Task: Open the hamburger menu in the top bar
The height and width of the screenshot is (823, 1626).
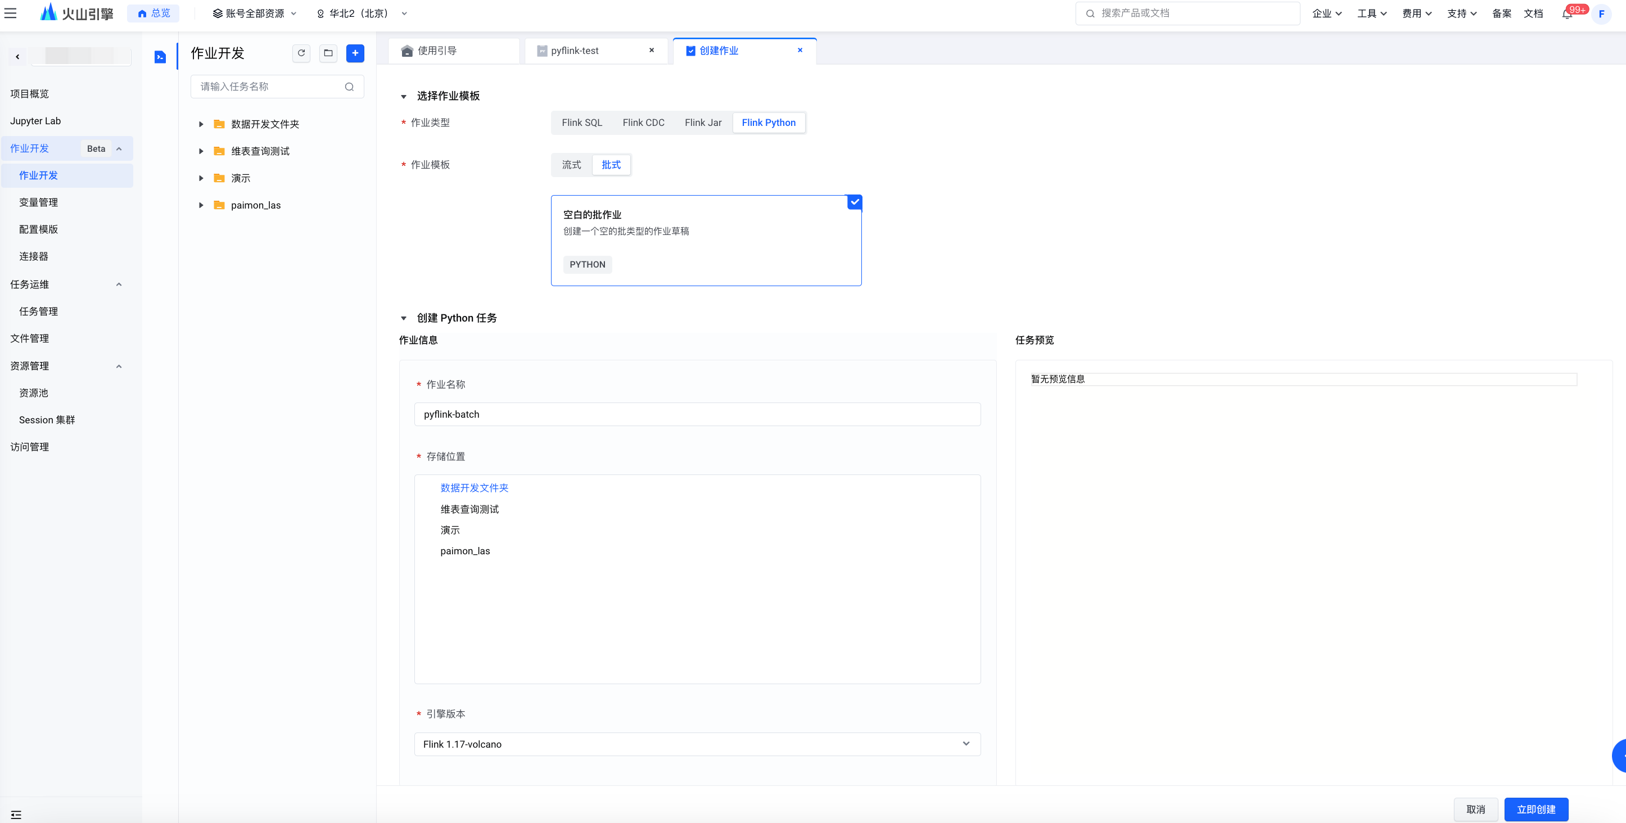Action: (x=11, y=13)
